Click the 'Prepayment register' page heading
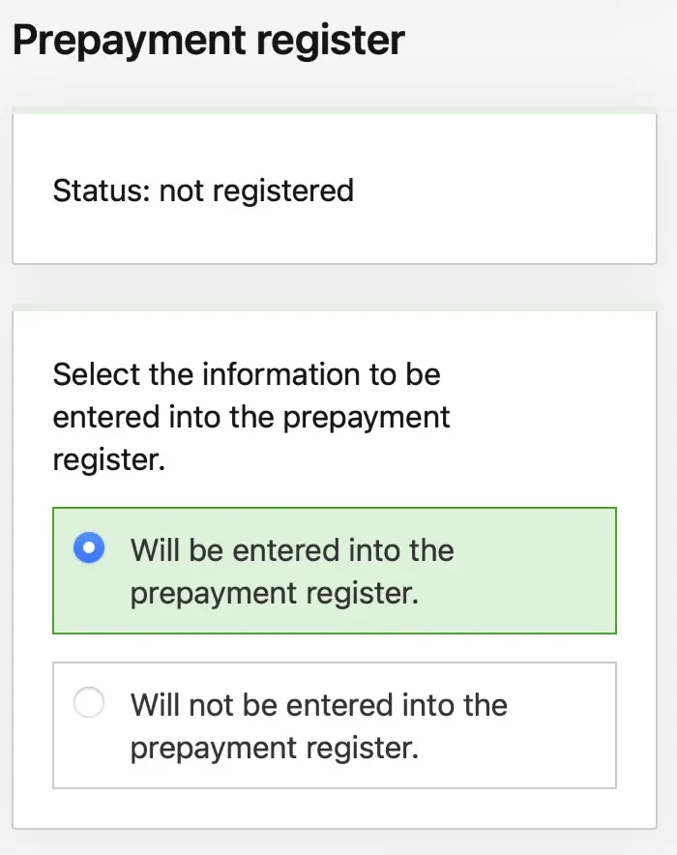 coord(208,41)
